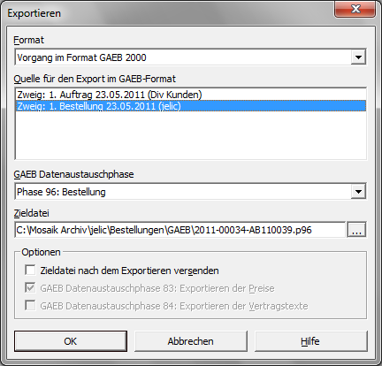Open help with the Hilfe button
The image size is (382, 366).
click(x=311, y=341)
